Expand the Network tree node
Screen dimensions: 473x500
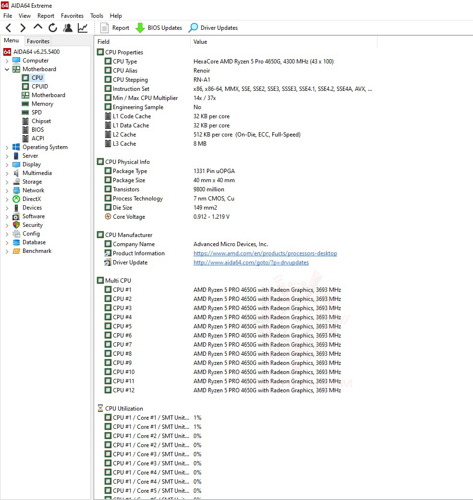[7, 191]
